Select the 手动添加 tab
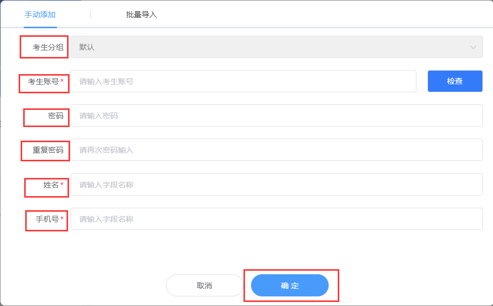The image size is (493, 306). coord(40,15)
